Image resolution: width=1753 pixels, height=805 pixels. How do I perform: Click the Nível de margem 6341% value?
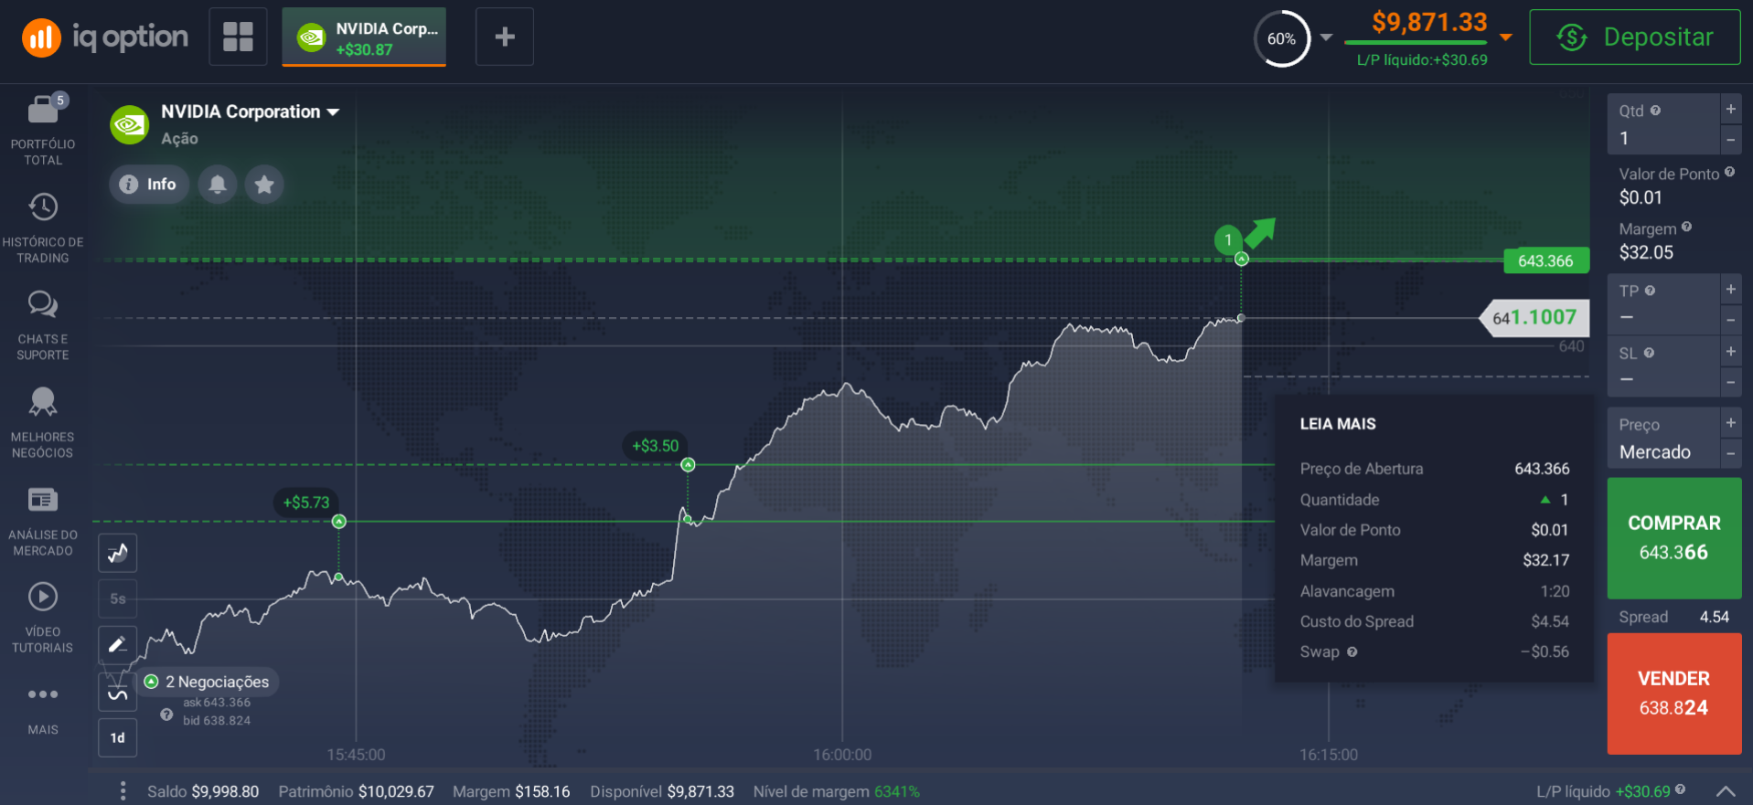(897, 792)
